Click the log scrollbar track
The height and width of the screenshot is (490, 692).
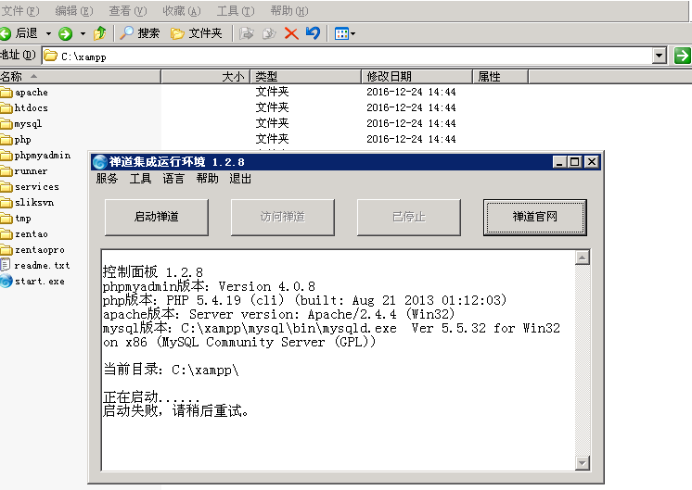[x=583, y=360]
